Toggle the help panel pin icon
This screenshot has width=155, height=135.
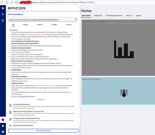(x=78, y=7)
